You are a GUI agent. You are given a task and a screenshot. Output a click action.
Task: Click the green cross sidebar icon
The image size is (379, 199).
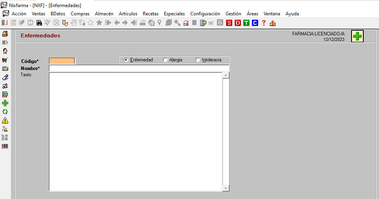pos(5,103)
